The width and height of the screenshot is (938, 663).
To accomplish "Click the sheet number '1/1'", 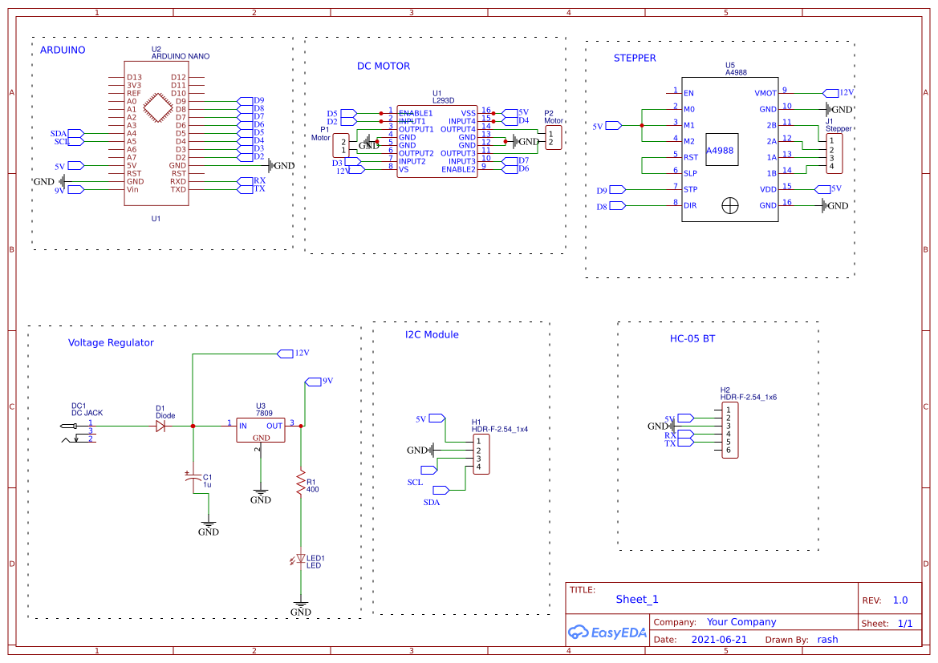I will [905, 624].
